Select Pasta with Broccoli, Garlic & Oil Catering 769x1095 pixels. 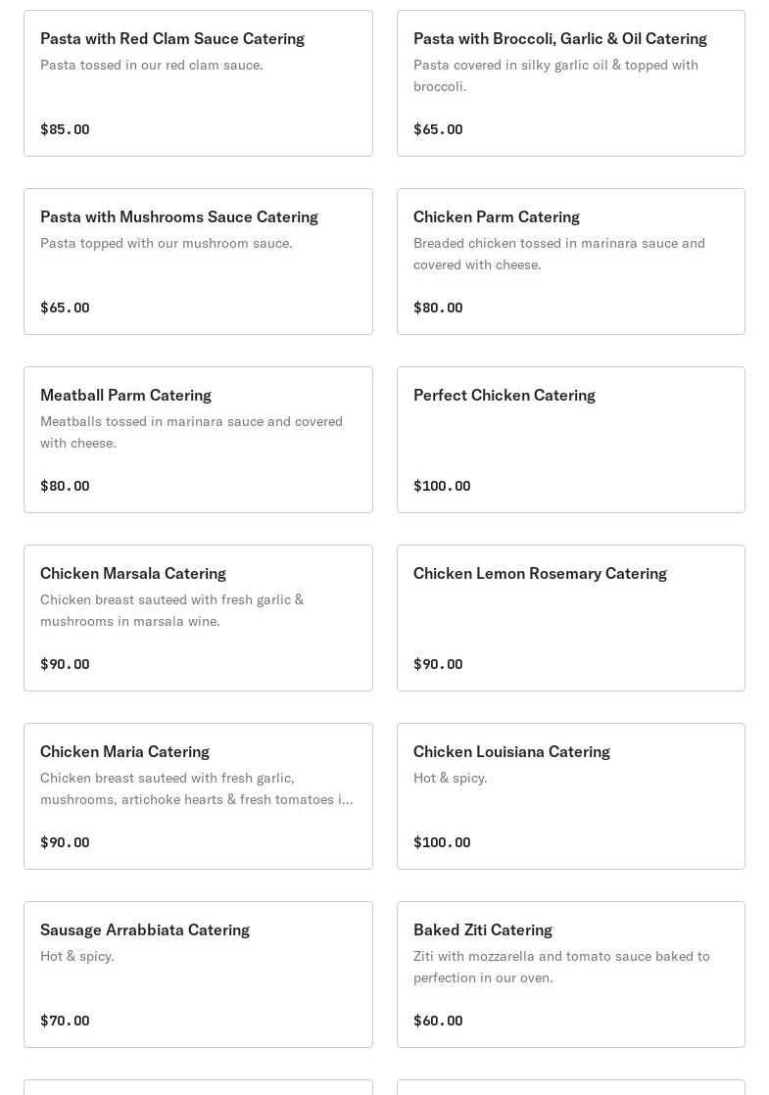coord(570,83)
